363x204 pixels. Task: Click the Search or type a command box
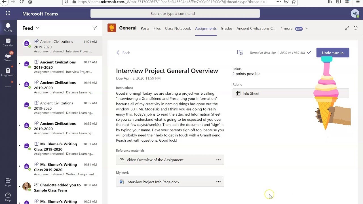pos(175,14)
